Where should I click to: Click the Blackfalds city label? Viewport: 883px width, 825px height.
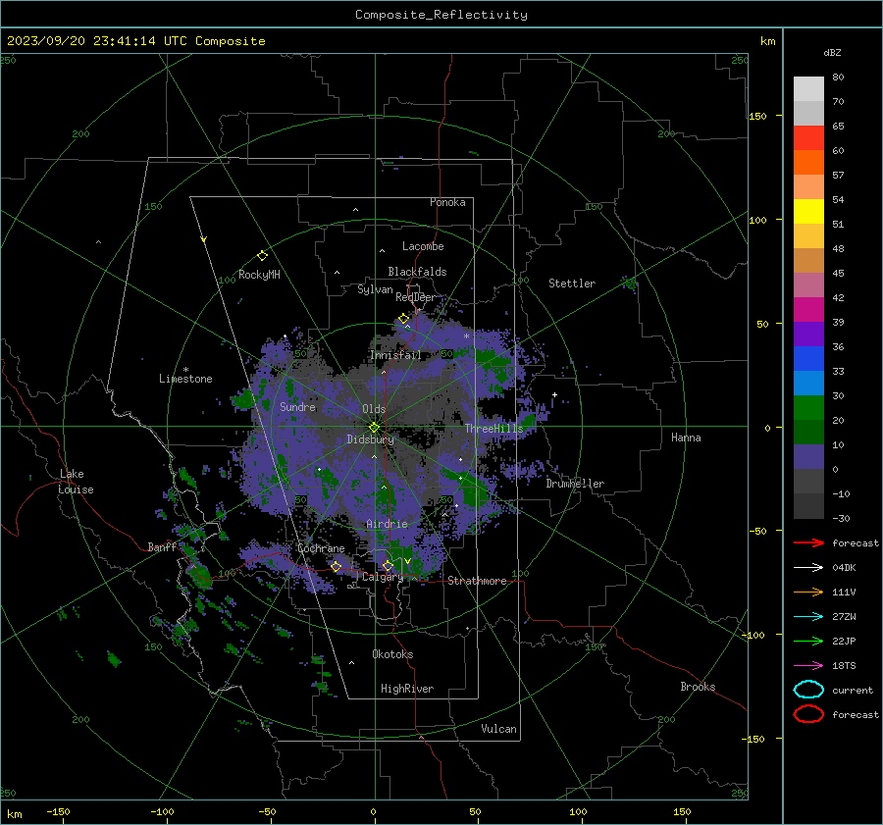[417, 272]
